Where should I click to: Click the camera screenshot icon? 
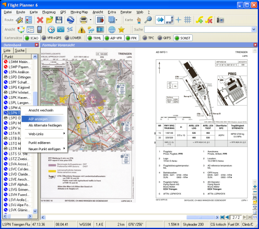[x=221, y=20]
